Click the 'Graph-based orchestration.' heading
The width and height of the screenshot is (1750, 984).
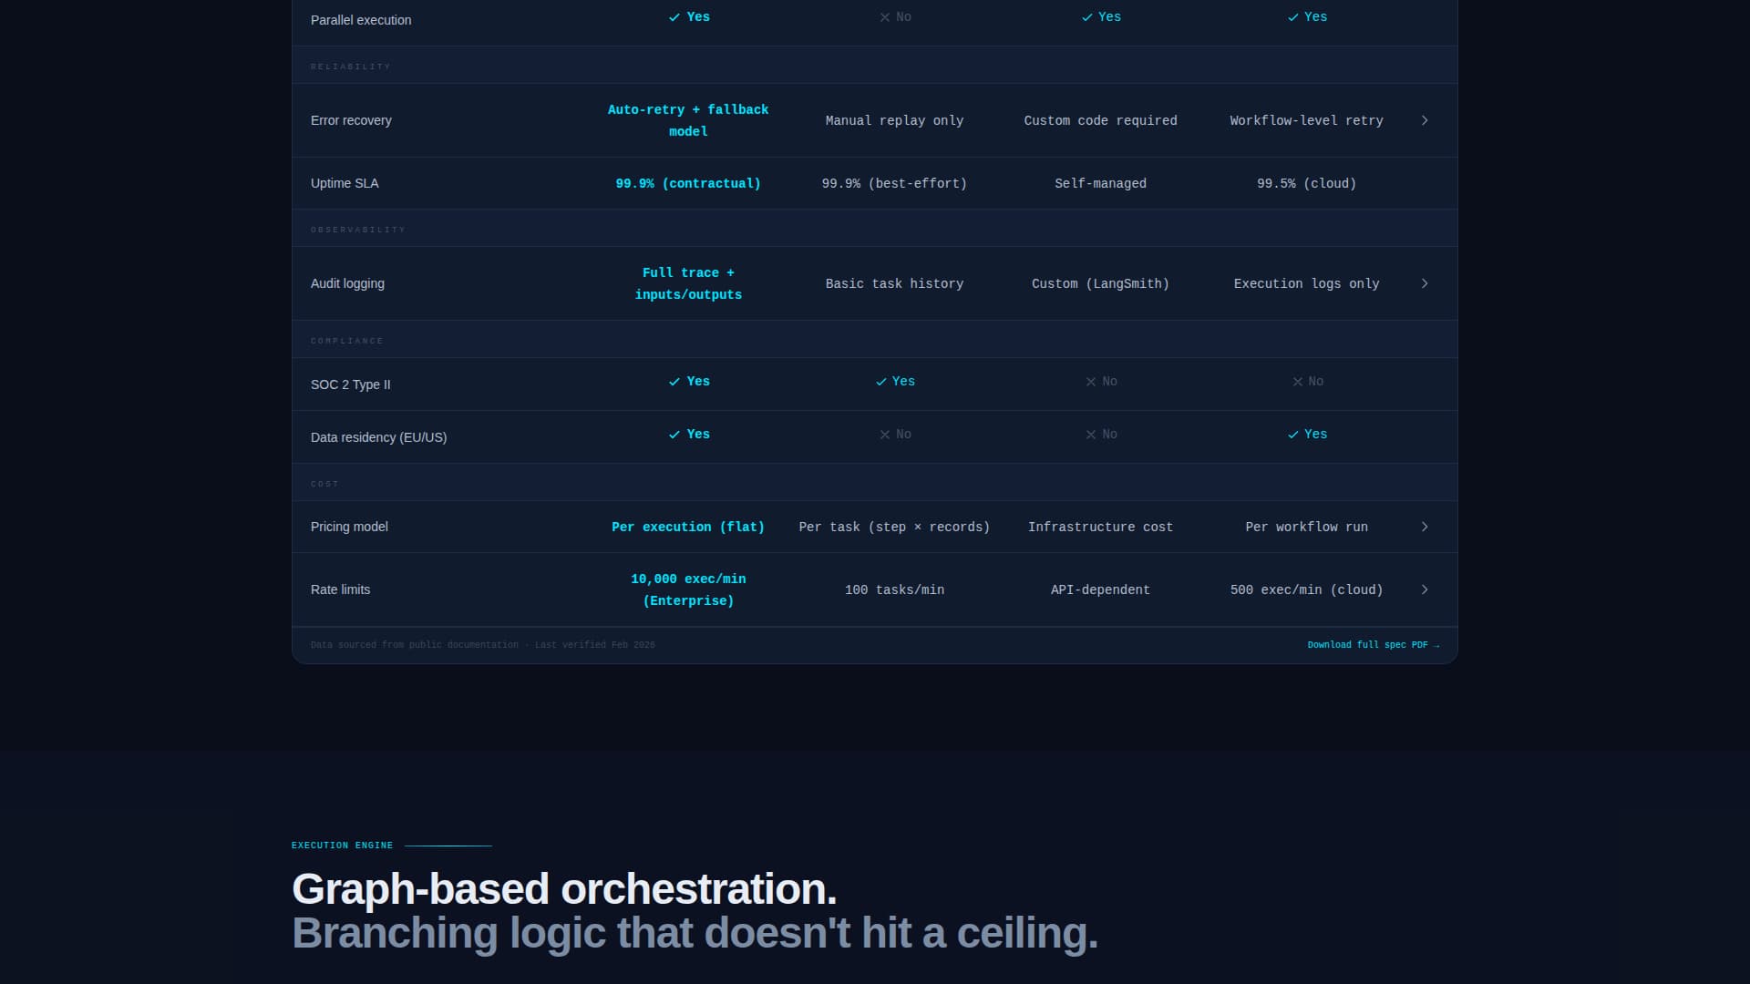point(564,889)
